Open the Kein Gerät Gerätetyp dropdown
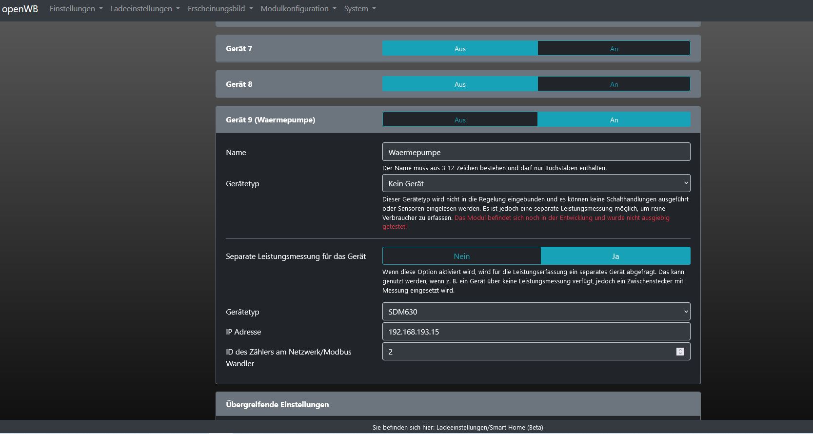813x434 pixels. point(536,183)
